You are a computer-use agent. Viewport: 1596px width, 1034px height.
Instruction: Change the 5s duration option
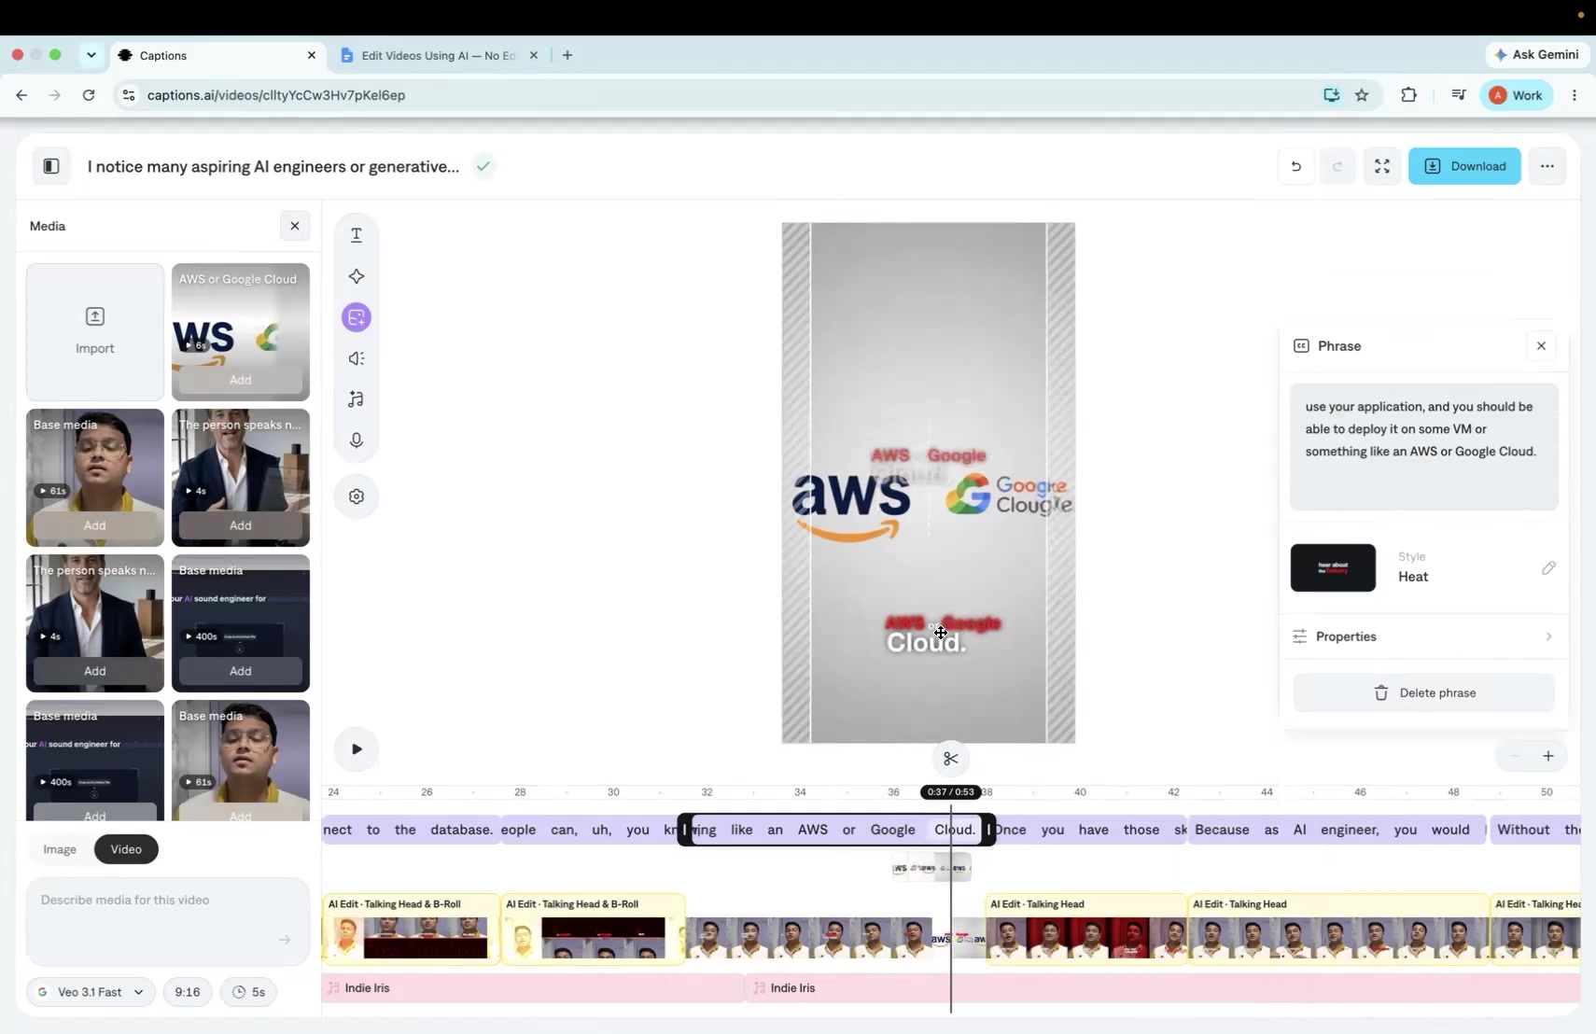[x=249, y=992]
